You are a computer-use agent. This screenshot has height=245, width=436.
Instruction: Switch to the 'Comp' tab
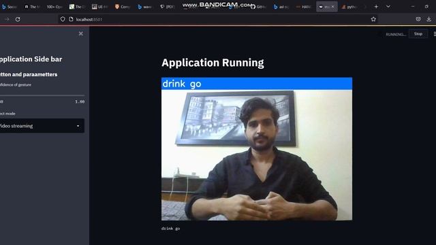tap(123, 7)
